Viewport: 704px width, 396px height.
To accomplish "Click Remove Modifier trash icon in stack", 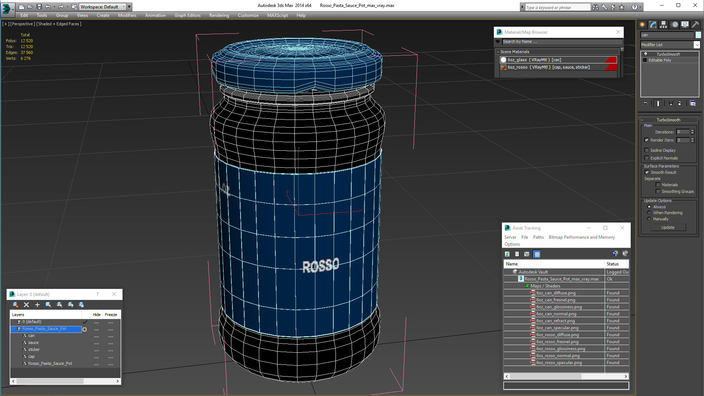I will click(679, 103).
